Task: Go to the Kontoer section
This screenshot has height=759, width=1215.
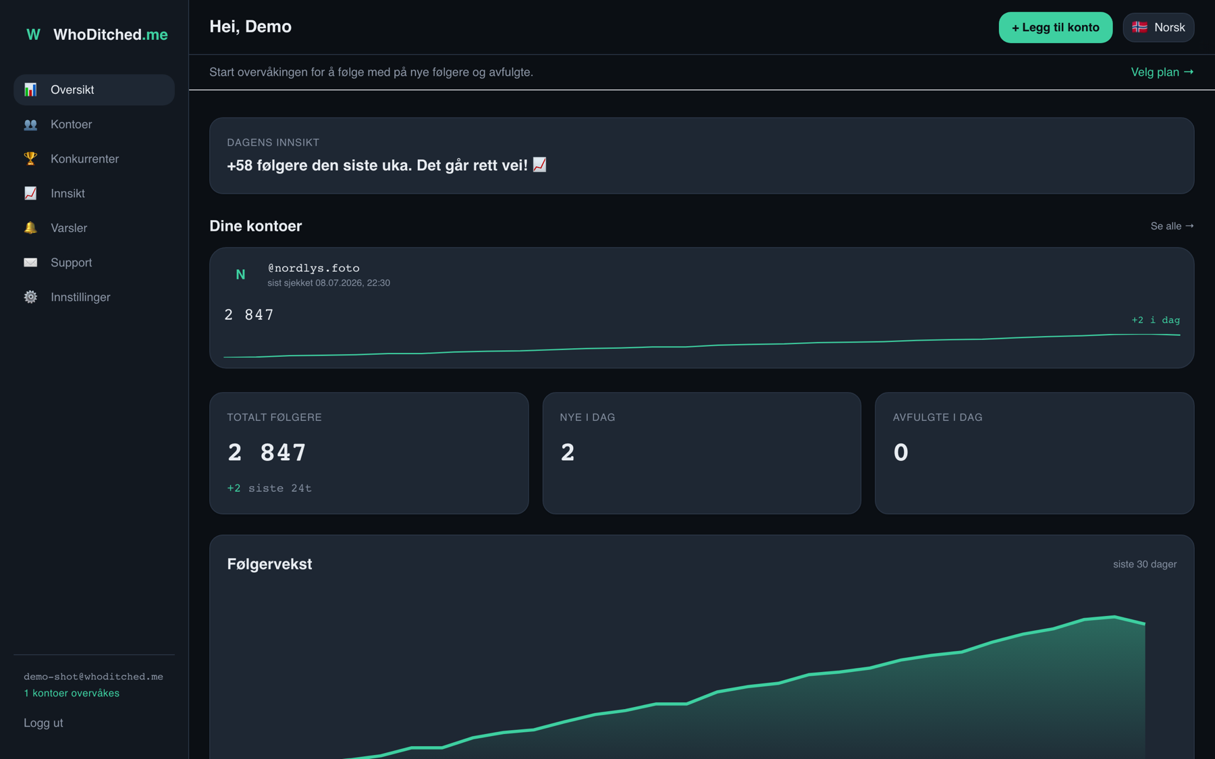Action: (94, 124)
